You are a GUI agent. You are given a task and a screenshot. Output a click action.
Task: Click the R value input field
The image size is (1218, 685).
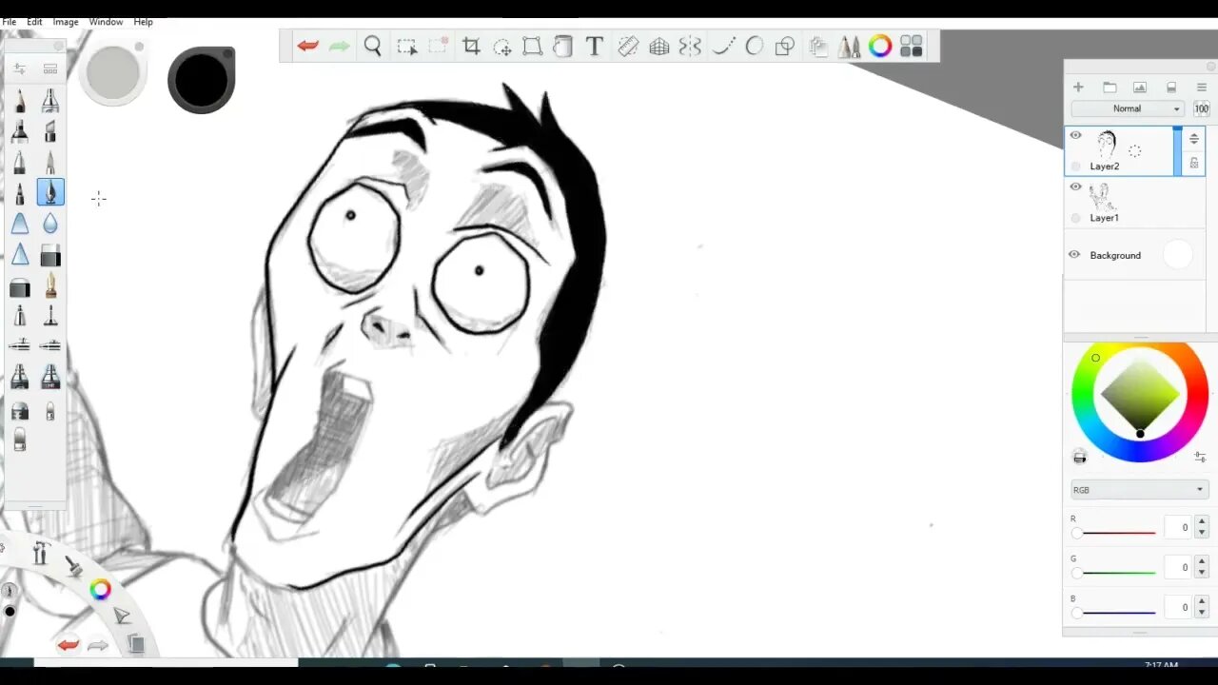pyautogui.click(x=1178, y=527)
